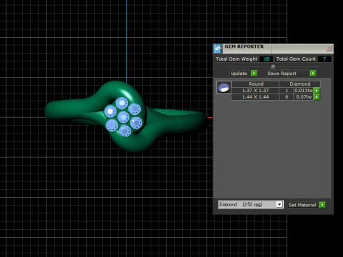Click the Update button label
343x257 pixels.
(239, 74)
